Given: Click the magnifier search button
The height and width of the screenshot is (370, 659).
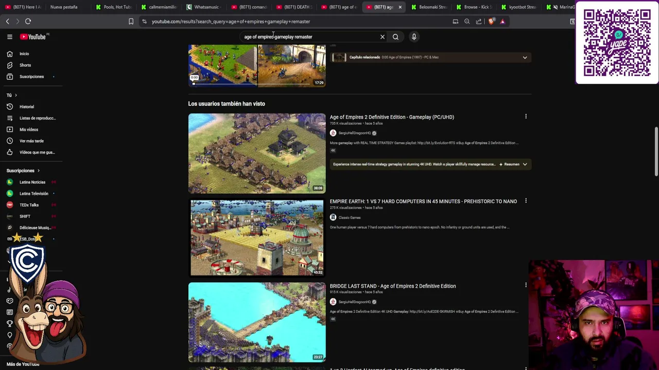Looking at the screenshot, I should (395, 37).
